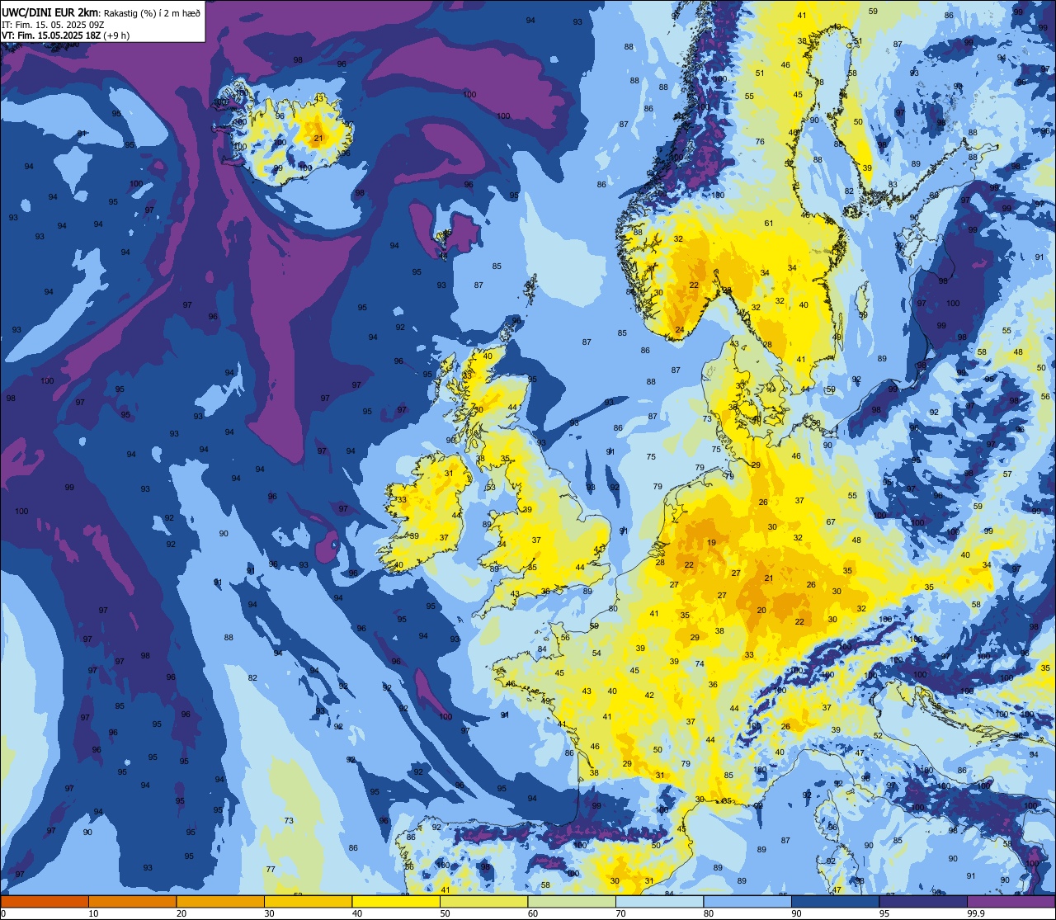1056x920 pixels.
Task: Click the value 21 in central Iceland
Action: point(318,139)
